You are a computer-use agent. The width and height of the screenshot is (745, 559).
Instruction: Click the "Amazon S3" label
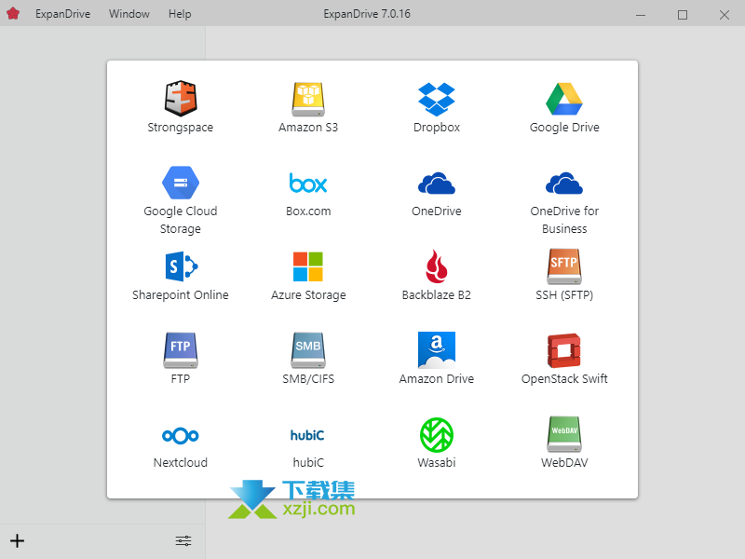point(308,128)
